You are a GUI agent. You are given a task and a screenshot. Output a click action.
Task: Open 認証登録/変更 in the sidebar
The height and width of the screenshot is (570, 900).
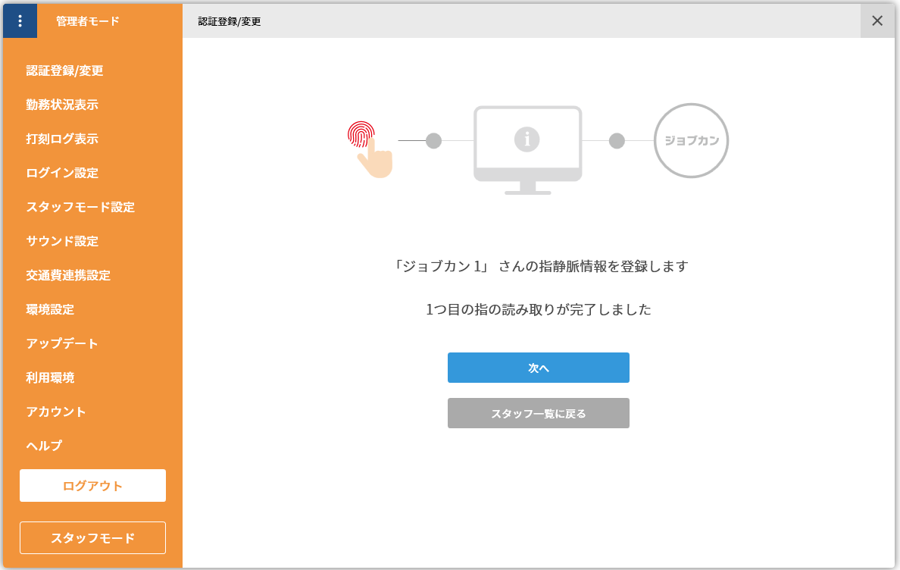(x=65, y=70)
